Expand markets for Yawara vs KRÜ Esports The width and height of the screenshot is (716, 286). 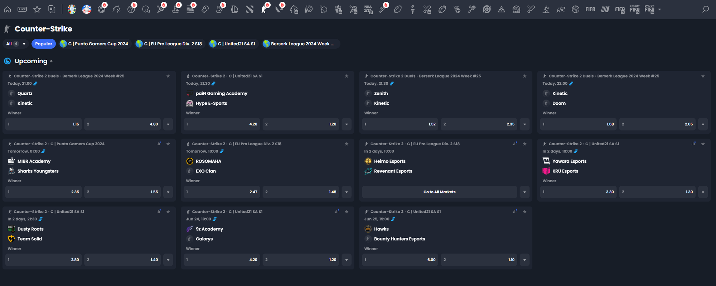coord(703,192)
